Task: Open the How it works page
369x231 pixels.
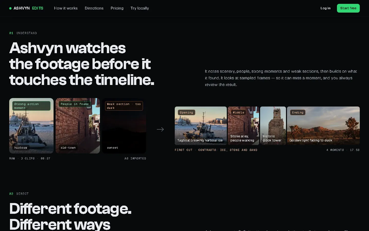Action: tap(66, 8)
